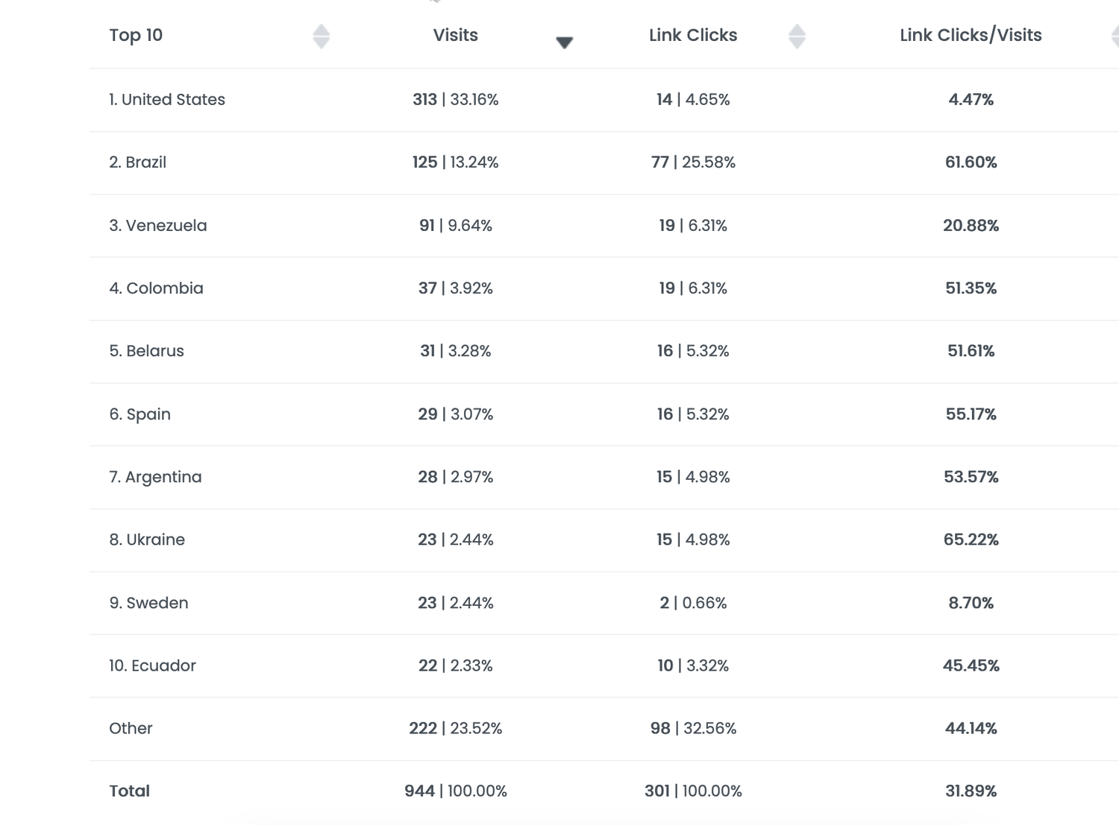This screenshot has width=1119, height=825.
Task: Select the Ukraine row label
Action: [147, 540]
